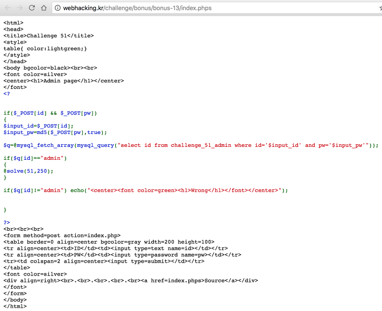This screenshot has width=382, height=311.
Task: Reload the page with the refresh icon
Action: (32, 8)
